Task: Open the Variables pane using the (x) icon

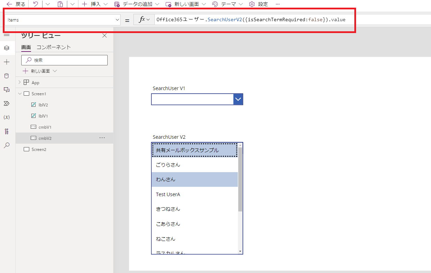Action: [x=6, y=117]
